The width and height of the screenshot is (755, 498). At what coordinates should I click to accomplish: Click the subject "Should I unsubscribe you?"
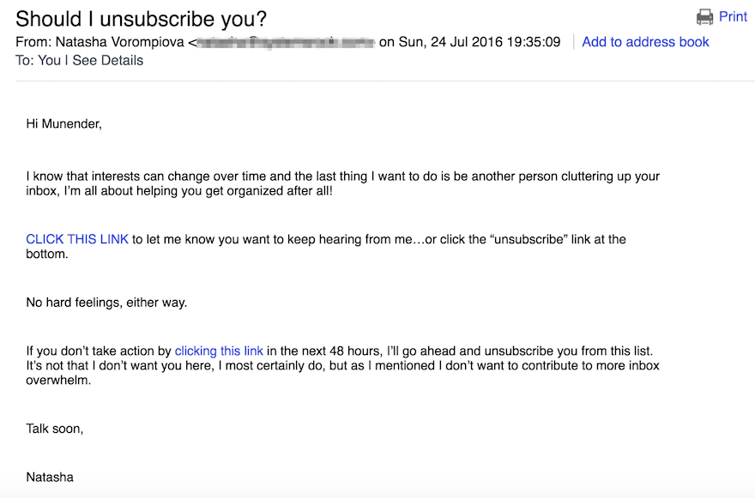click(x=141, y=19)
